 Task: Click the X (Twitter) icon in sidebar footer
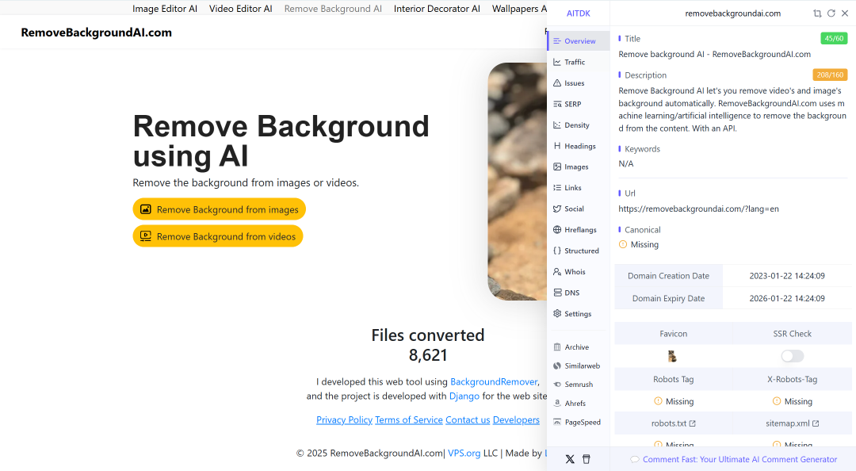tap(570, 459)
